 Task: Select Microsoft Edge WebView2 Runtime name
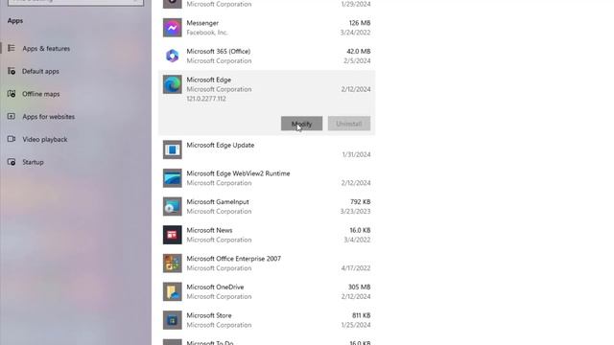tap(238, 173)
